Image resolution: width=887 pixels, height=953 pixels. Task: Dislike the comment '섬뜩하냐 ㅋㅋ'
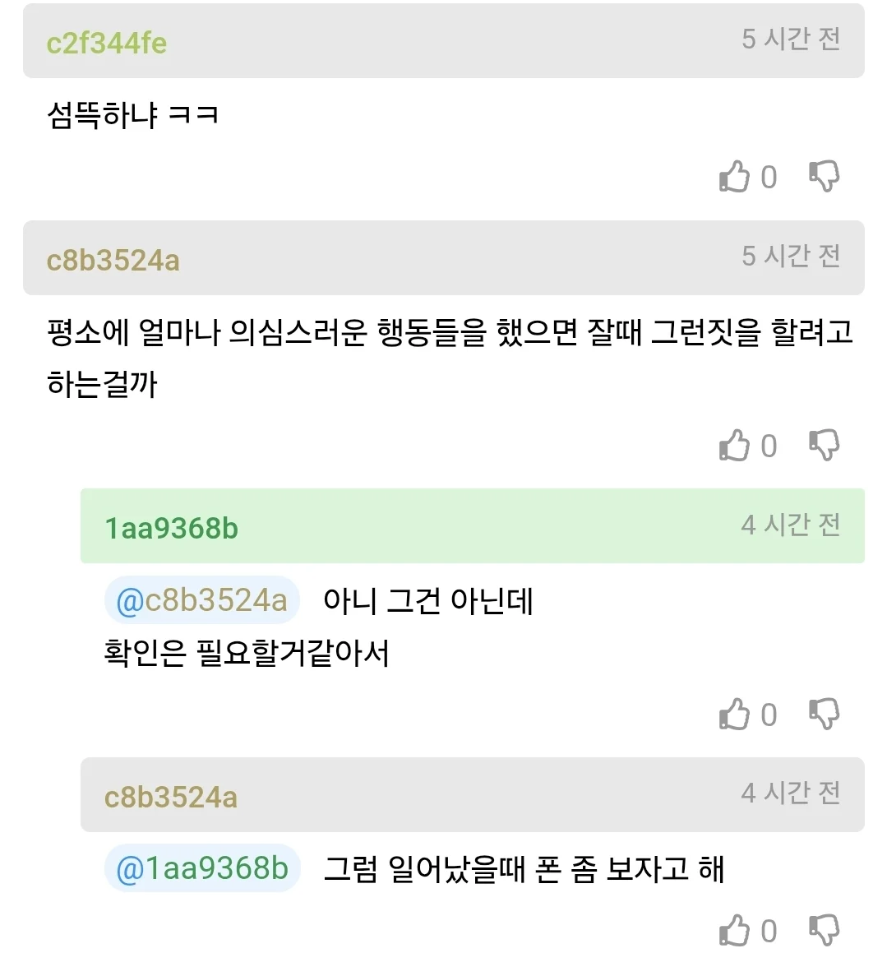(x=824, y=177)
